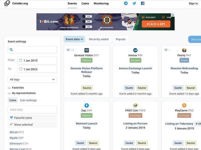Open Zap Mainnet Launch event link
The height and width of the screenshot is (150, 201).
coord(87,123)
